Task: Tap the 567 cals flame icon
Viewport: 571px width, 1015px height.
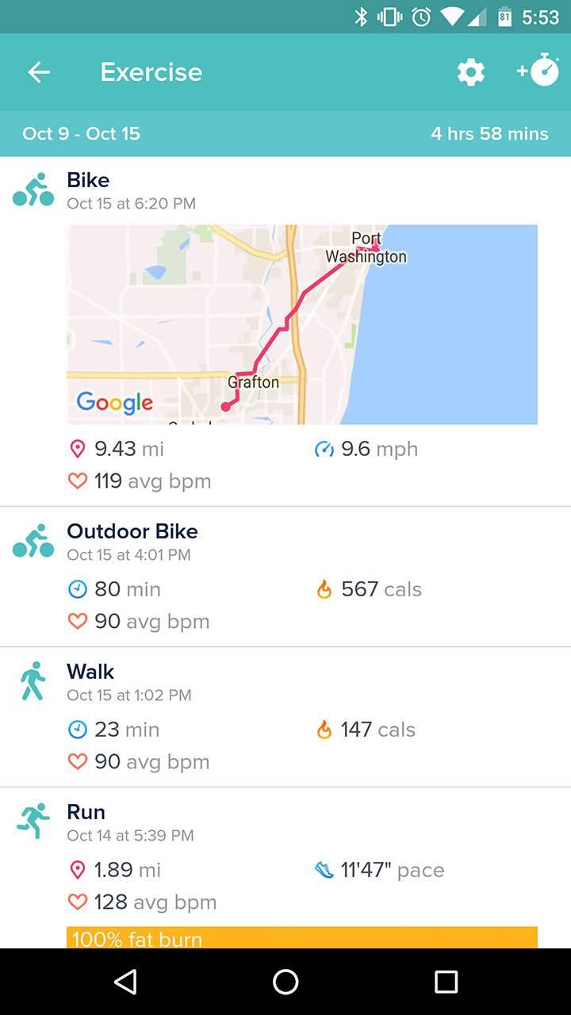Action: pyautogui.click(x=324, y=589)
